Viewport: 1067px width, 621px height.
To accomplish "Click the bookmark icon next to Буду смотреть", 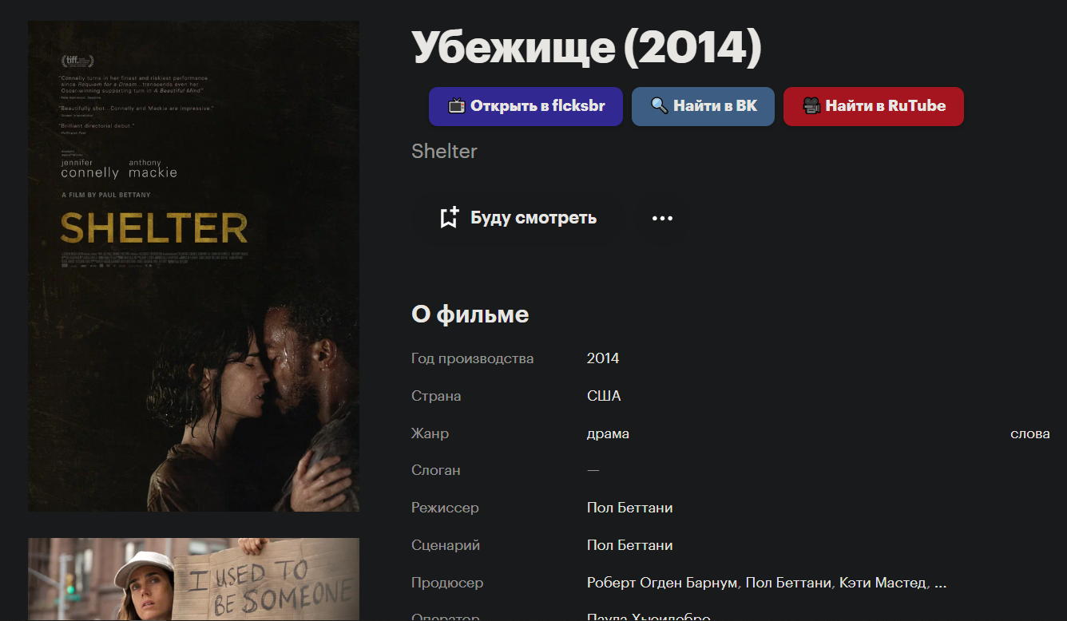I will click(x=450, y=218).
